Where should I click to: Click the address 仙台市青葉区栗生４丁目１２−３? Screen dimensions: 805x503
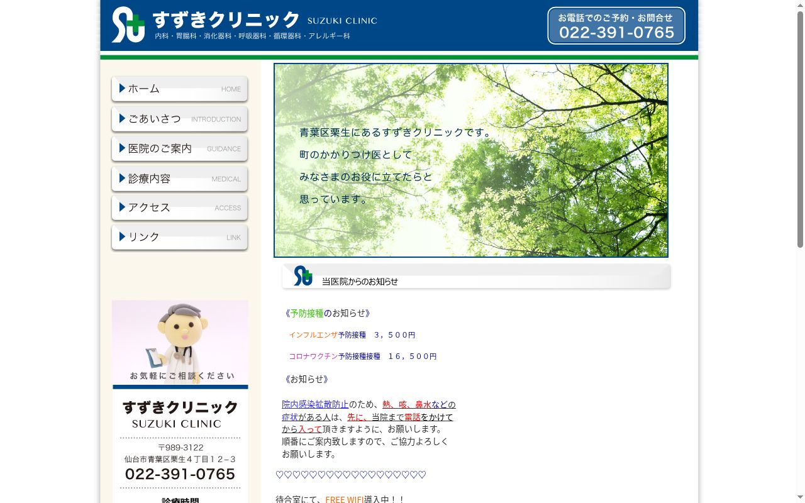(180, 460)
